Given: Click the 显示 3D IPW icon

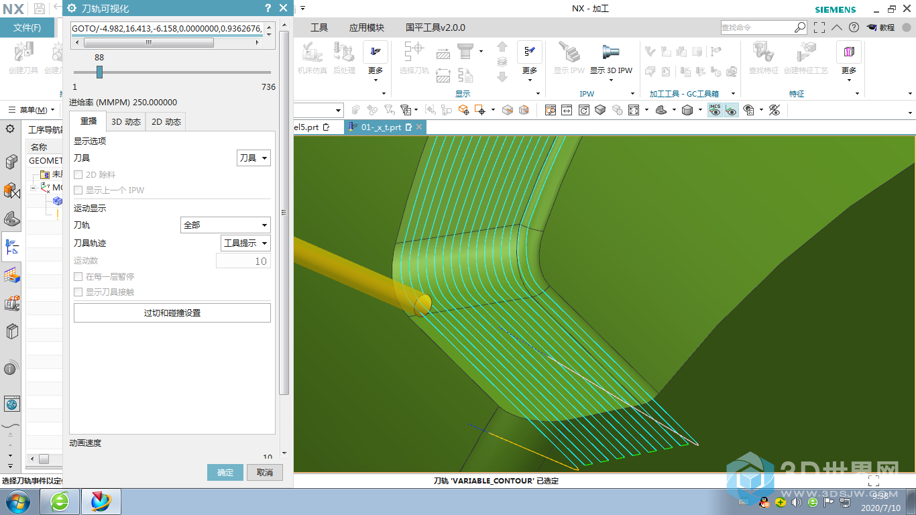Looking at the screenshot, I should [610, 52].
